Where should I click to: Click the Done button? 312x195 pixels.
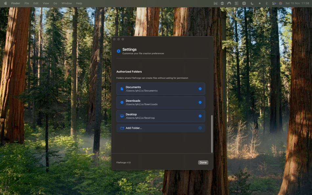pyautogui.click(x=203, y=162)
